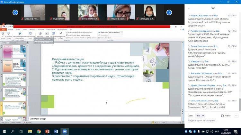Toggle Воспроизвести речевое сопровождение checkbox
Image resolution: width=241 pixels, height=135 pixels.
tap(67, 33)
